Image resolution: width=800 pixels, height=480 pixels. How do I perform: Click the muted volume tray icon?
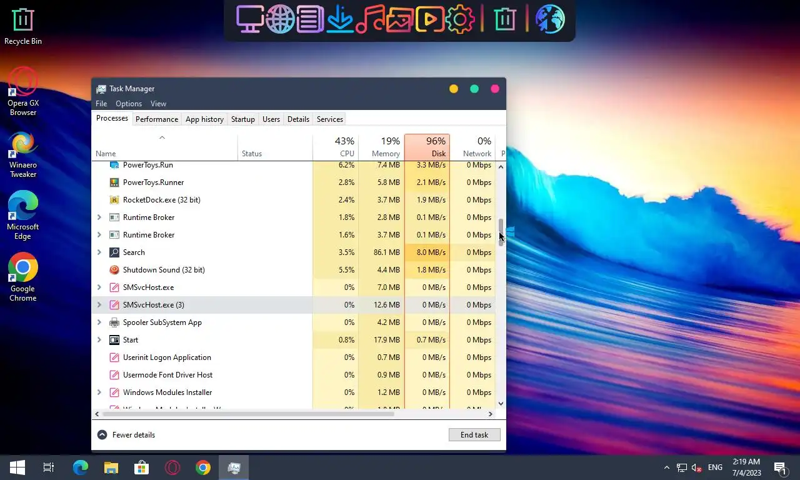(x=697, y=467)
